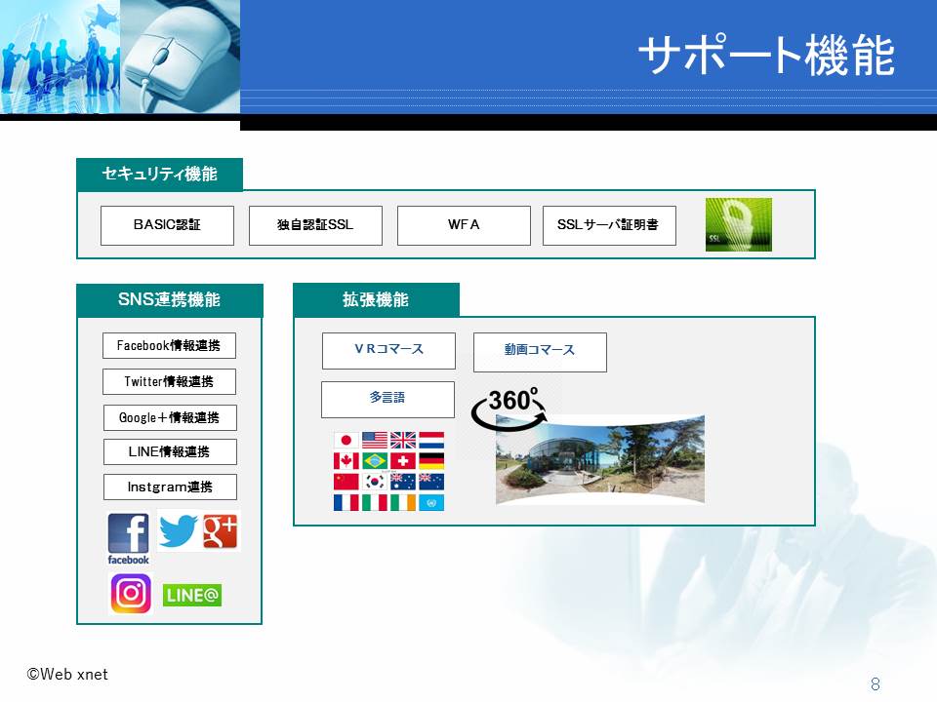
Task: Select the Italy flag
Action: [x=375, y=503]
